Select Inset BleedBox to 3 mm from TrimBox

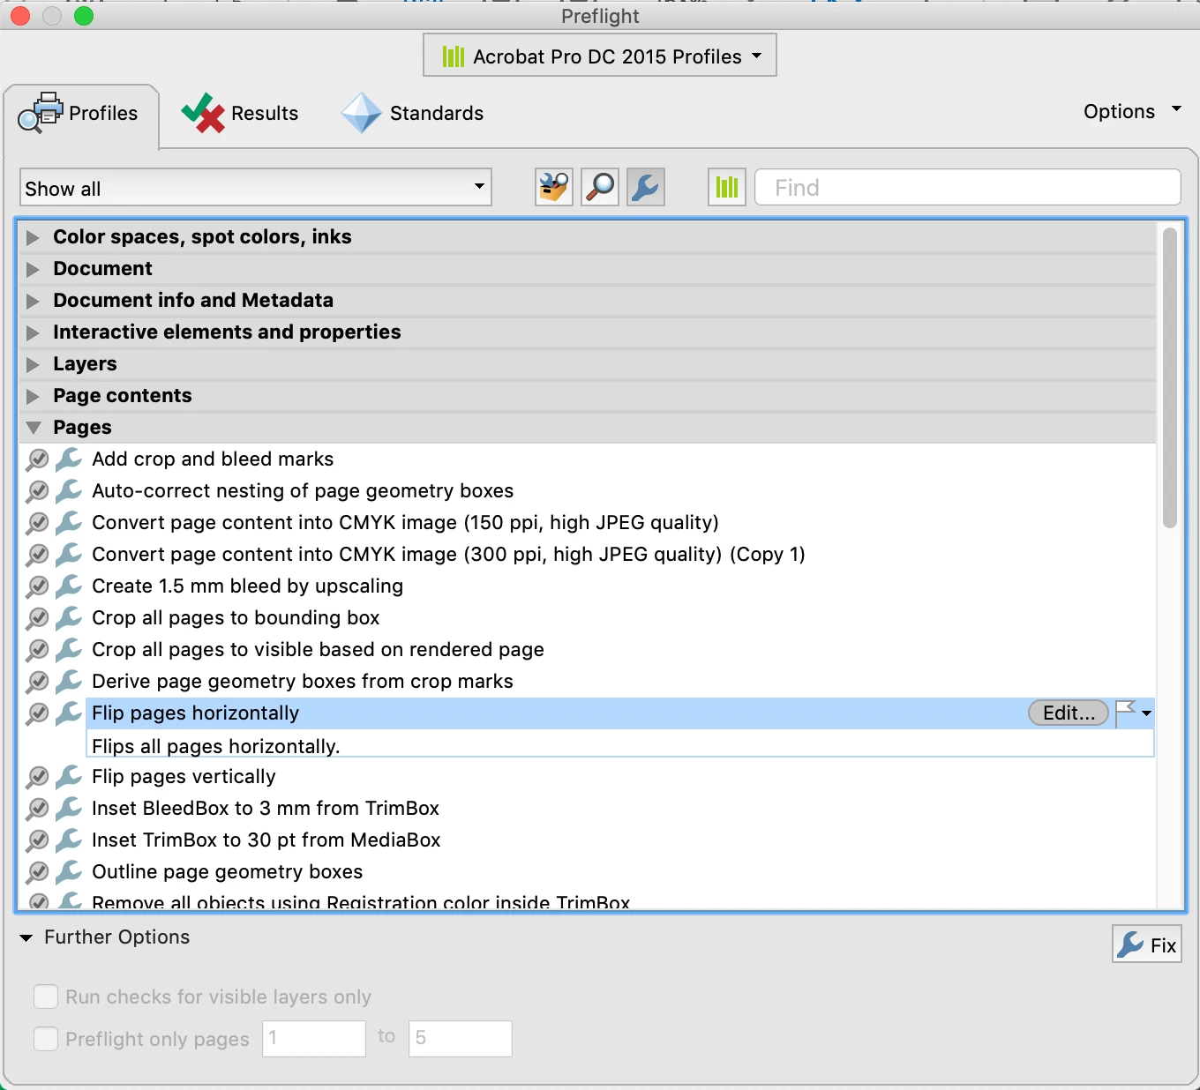click(266, 808)
